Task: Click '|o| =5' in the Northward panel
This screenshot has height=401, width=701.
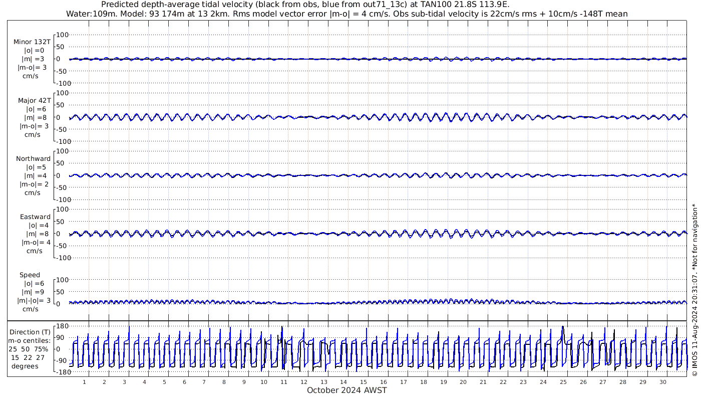Action: point(36,167)
